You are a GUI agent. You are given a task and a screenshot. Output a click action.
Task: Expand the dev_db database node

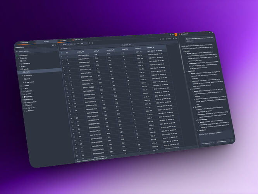pyautogui.click(x=18, y=58)
